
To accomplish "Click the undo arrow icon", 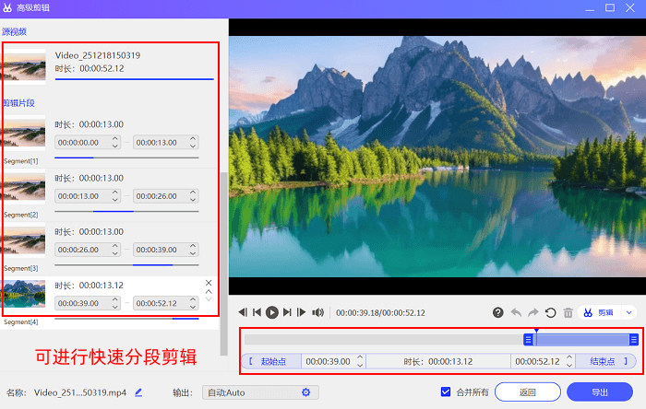I will 516,313.
